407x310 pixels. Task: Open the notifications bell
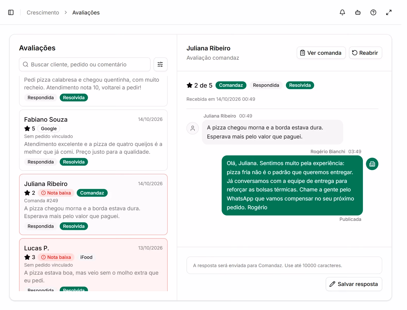tap(342, 12)
